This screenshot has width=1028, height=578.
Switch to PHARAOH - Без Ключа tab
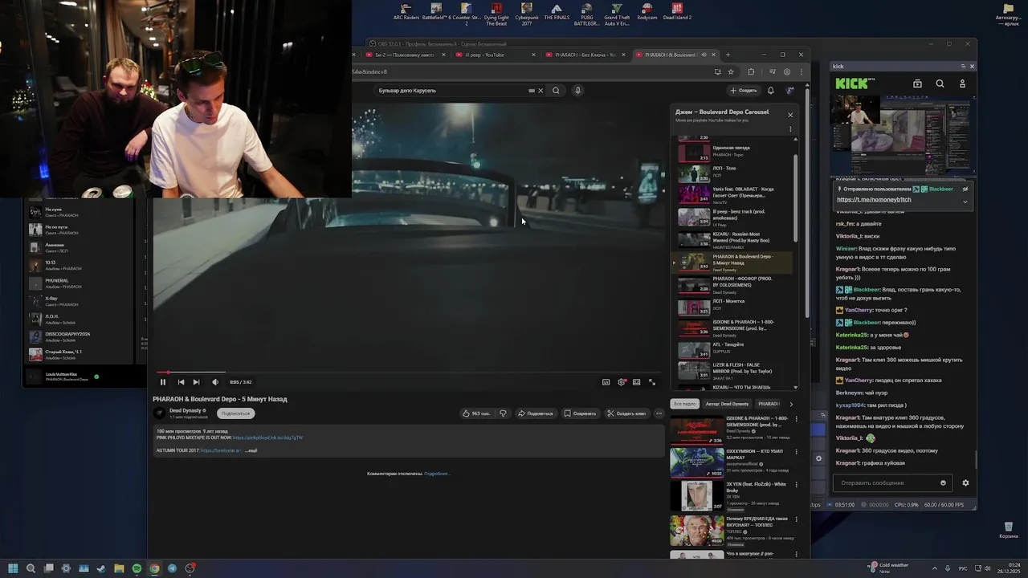pos(584,55)
